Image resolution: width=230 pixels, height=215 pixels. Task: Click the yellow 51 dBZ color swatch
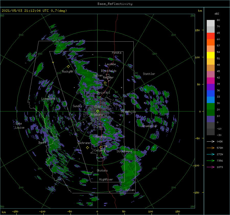coord(211,55)
